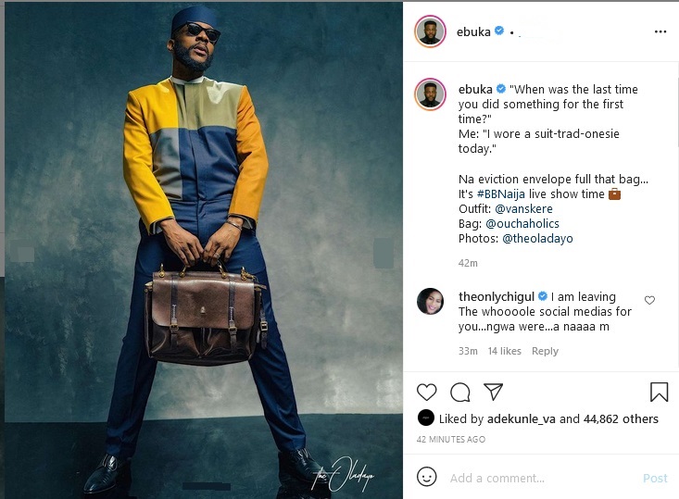Open theonlychigul's profile picture
The height and width of the screenshot is (499, 679).
click(430, 301)
